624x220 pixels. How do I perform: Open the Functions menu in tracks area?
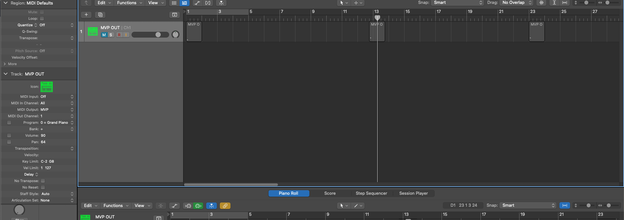(x=129, y=3)
